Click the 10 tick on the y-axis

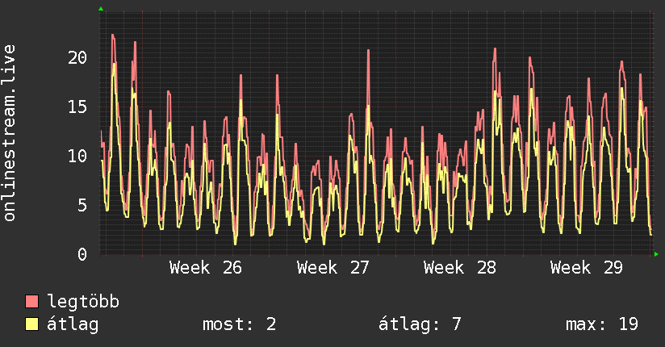tap(77, 156)
